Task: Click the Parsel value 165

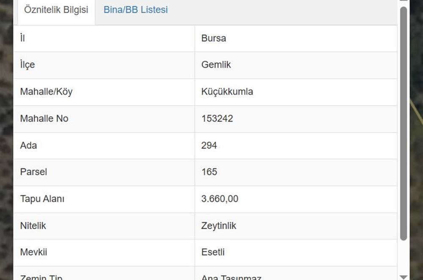Action: coord(209,172)
